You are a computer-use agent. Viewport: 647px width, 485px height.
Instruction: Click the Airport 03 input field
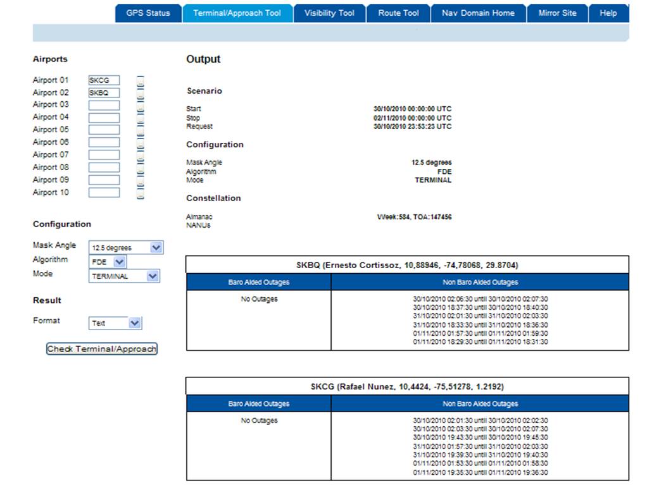(104, 105)
